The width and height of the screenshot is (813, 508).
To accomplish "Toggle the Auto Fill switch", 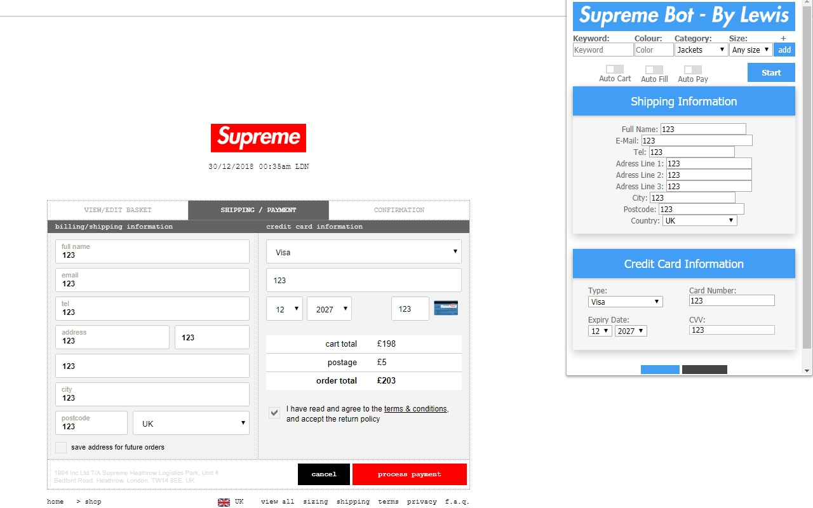I will (654, 69).
